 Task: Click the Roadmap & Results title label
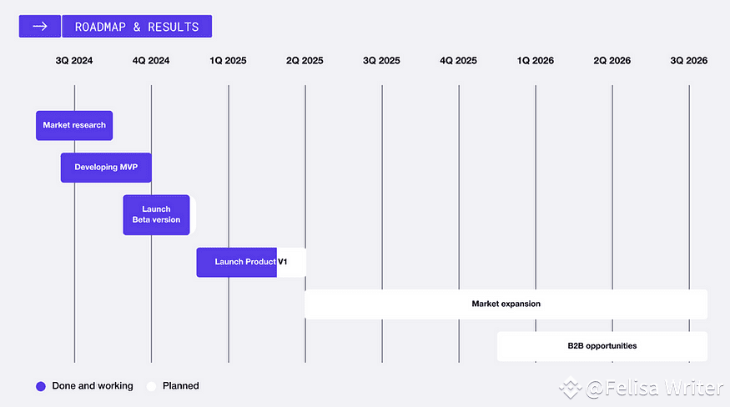point(137,27)
